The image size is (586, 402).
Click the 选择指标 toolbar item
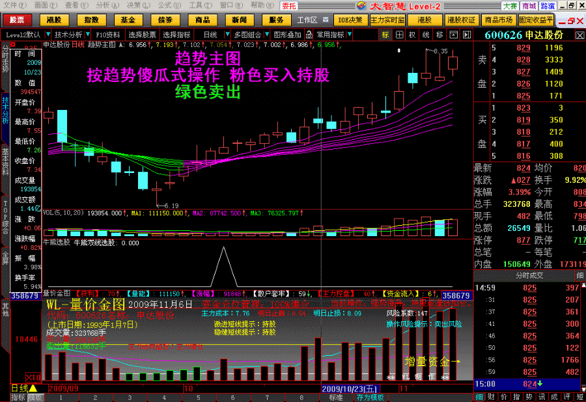176,34
